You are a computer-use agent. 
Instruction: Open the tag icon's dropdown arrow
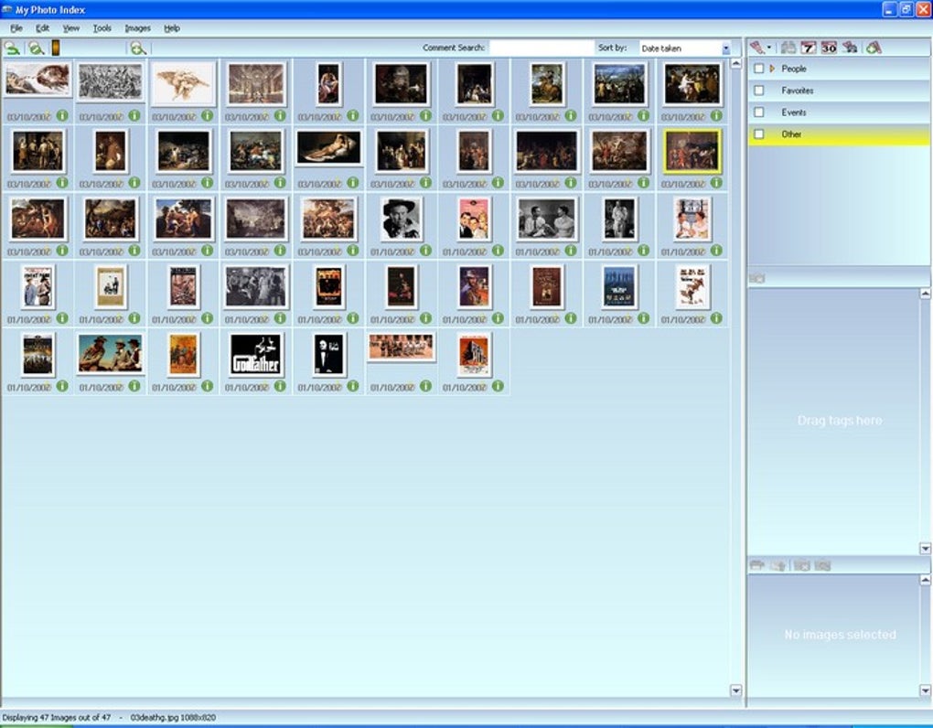(x=769, y=48)
